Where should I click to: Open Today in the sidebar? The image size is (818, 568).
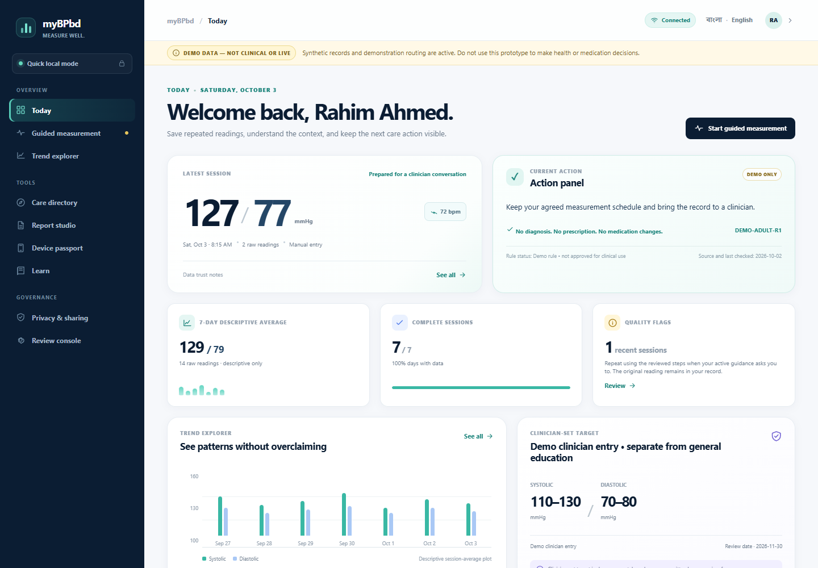[x=72, y=110]
